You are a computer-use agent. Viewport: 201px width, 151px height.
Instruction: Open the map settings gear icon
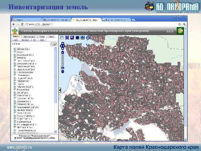88,38
